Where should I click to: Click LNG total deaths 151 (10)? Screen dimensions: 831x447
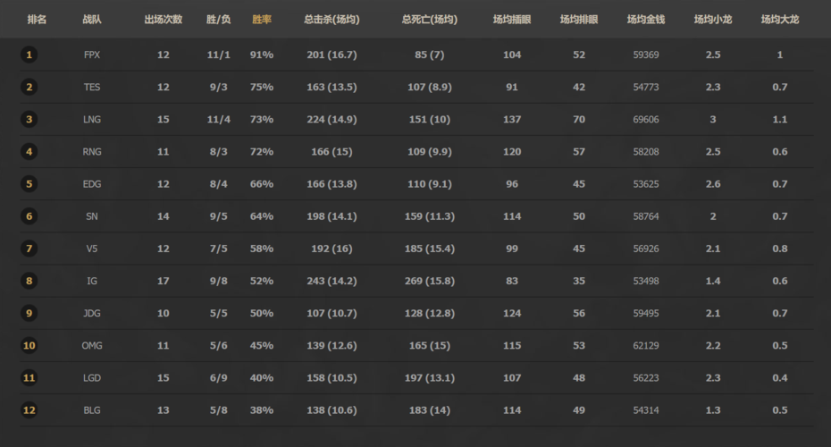click(x=430, y=119)
